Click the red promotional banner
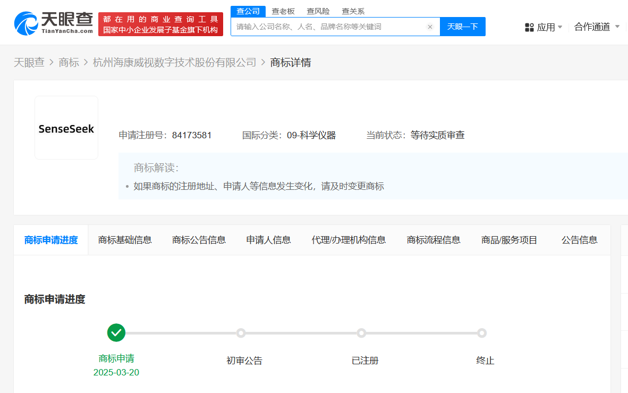The image size is (628, 393). [160, 24]
